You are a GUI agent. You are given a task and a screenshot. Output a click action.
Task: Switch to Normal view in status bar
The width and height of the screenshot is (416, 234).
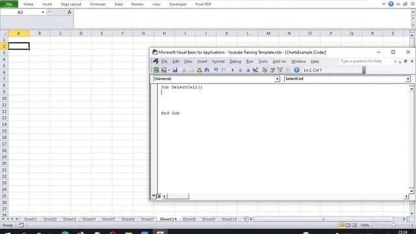(342, 226)
